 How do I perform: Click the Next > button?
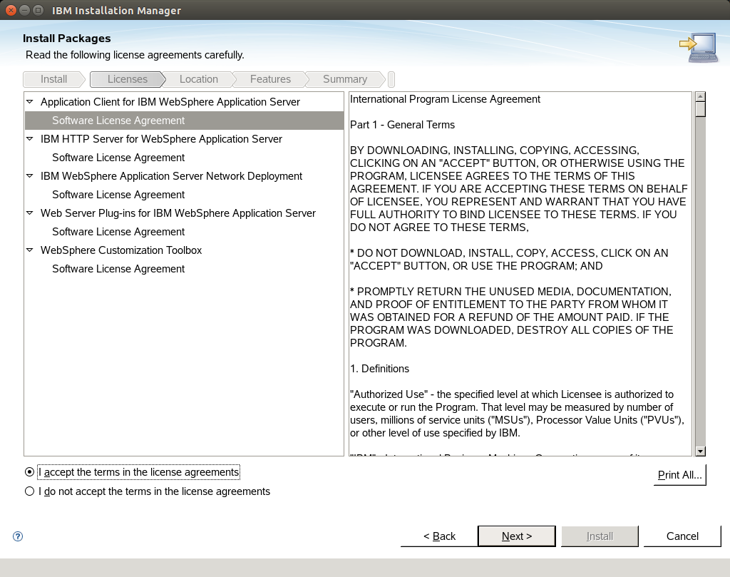pyautogui.click(x=517, y=536)
